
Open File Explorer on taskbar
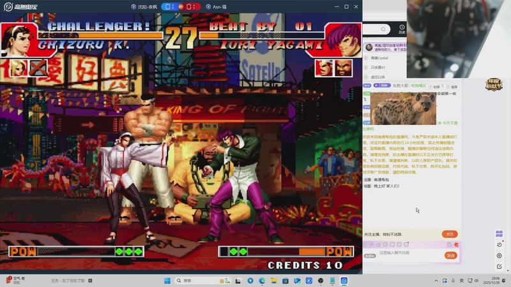274,281
